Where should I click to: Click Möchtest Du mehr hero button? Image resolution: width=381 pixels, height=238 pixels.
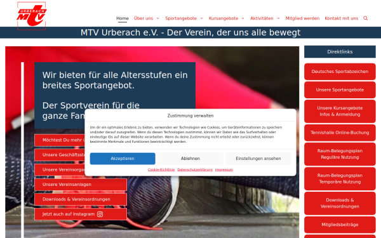point(60,140)
